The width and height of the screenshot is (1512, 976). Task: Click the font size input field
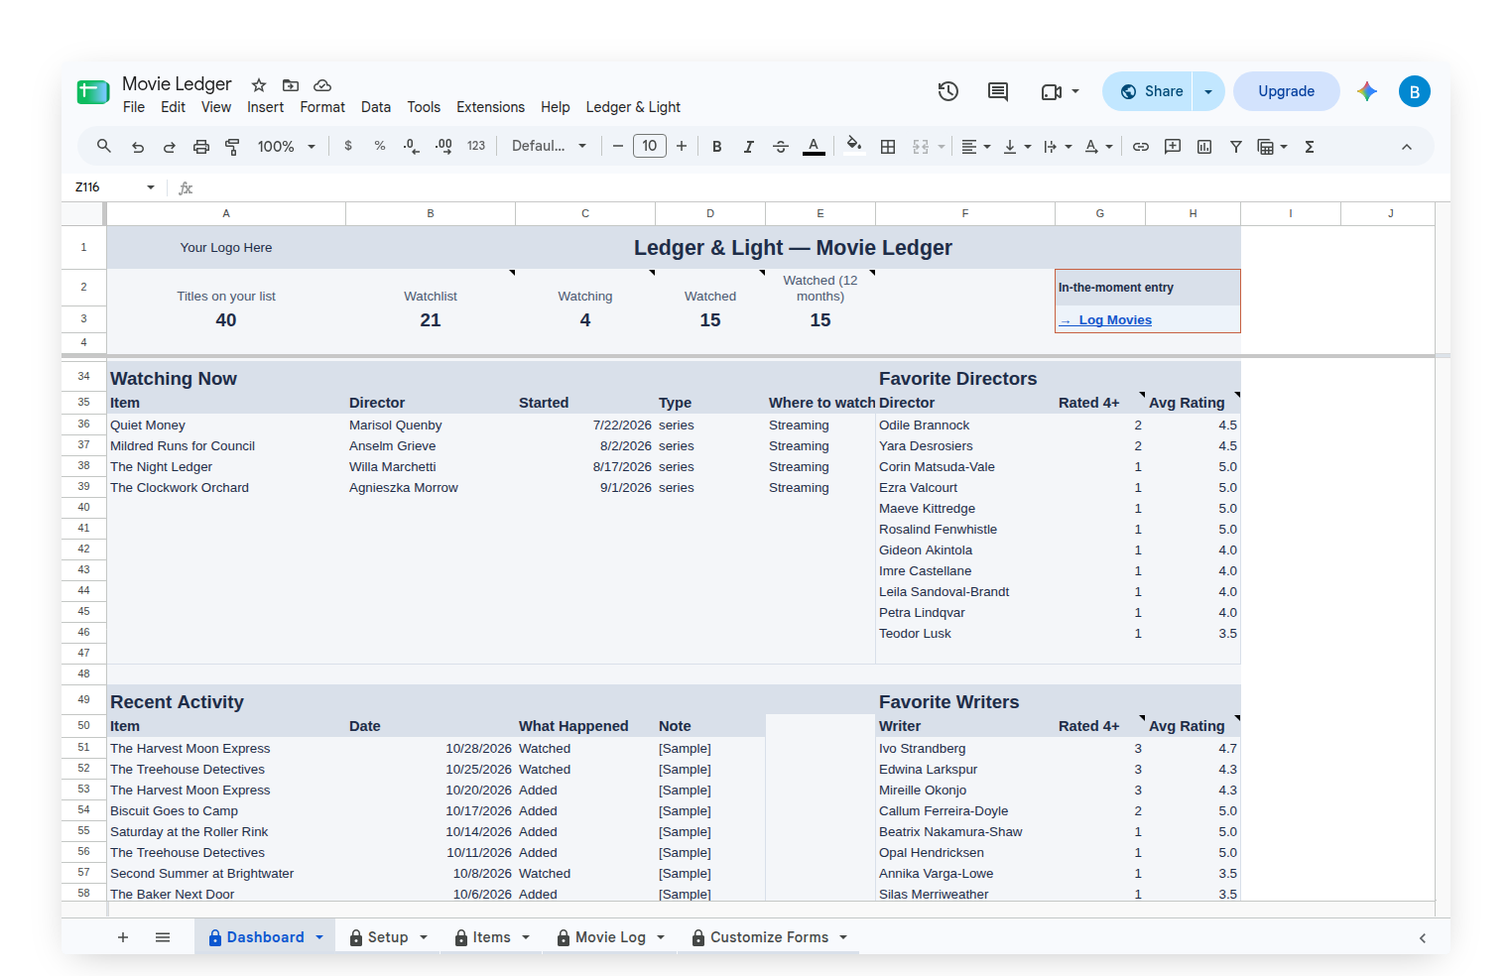(x=650, y=147)
